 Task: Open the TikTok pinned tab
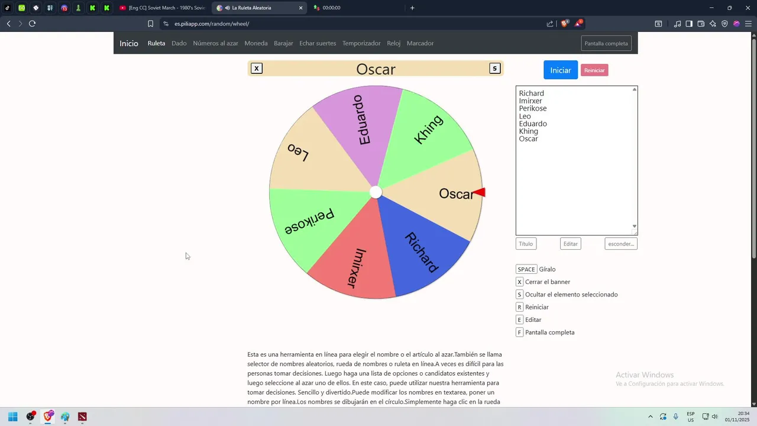click(8, 8)
